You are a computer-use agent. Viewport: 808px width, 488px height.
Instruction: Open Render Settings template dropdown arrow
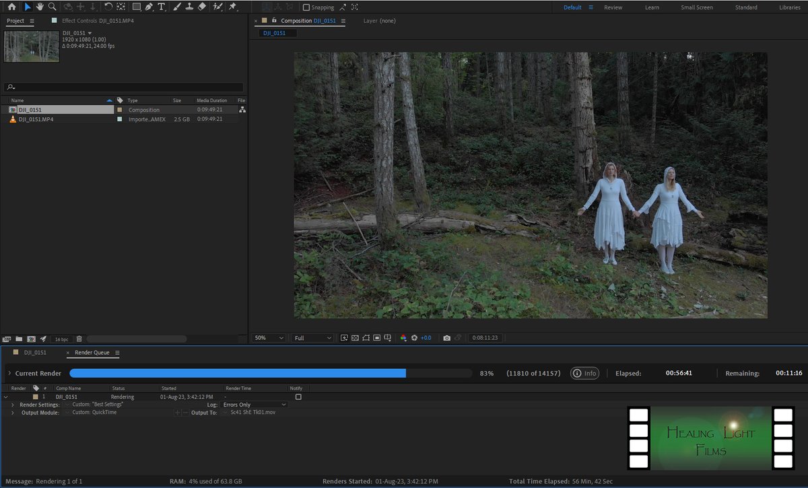(67, 405)
